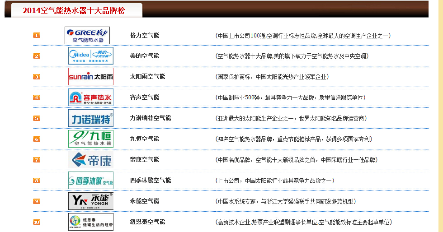
Task: Click the rank 4 number badge
Action: click(37, 97)
